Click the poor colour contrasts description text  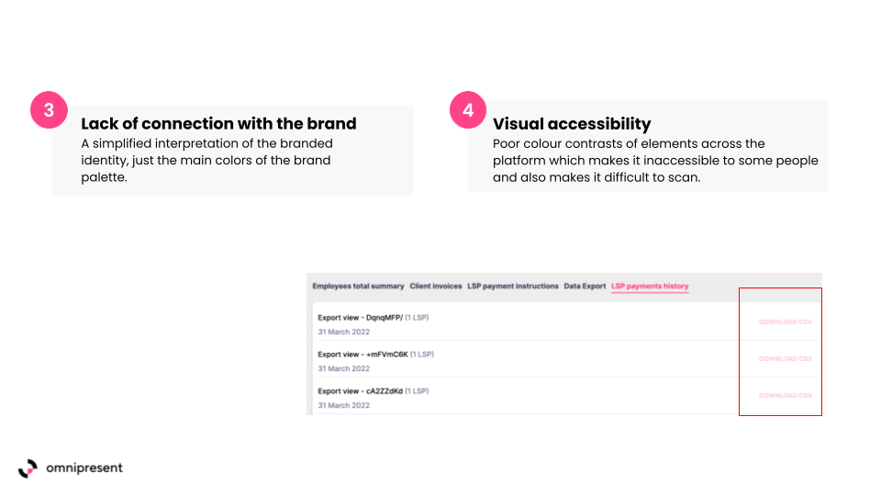pyautogui.click(x=654, y=160)
